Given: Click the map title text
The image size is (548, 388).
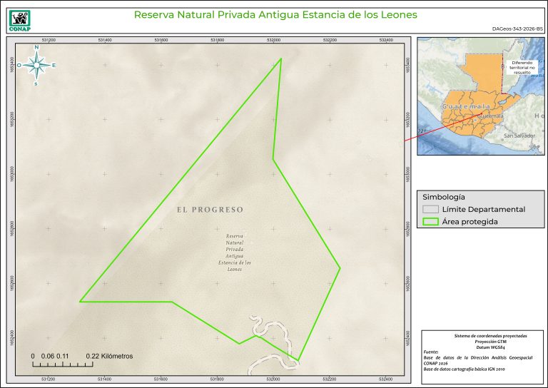Looking at the screenshot, I should click(275, 14).
